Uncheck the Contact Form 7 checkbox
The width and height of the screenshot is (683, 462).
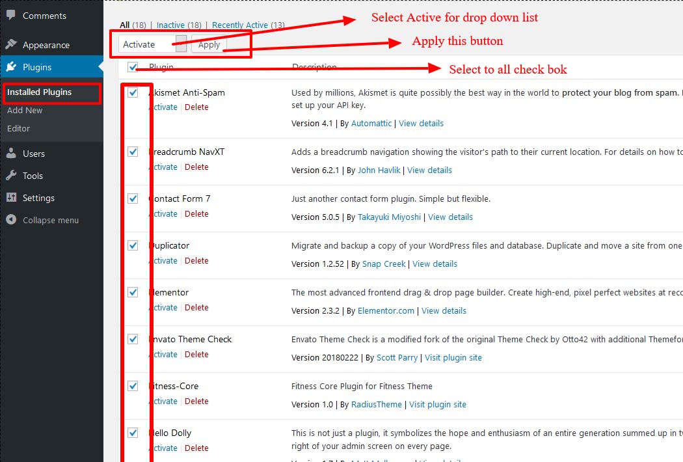[133, 198]
